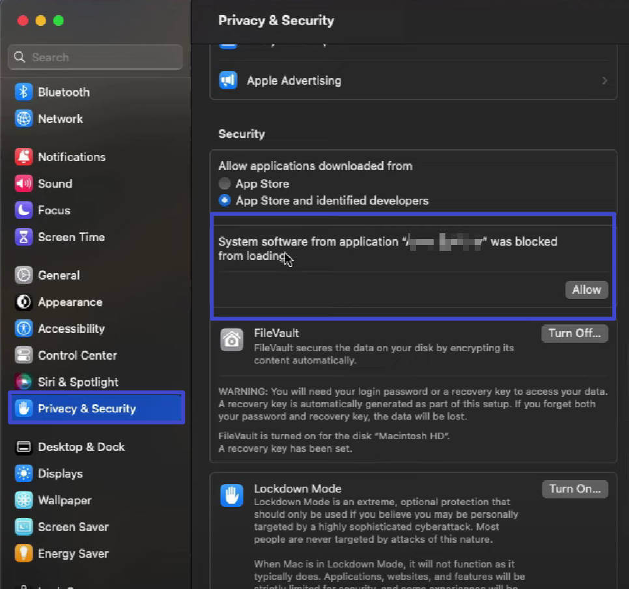Image resolution: width=629 pixels, height=589 pixels.
Task: Click the Sound speaker icon
Action: click(x=23, y=184)
